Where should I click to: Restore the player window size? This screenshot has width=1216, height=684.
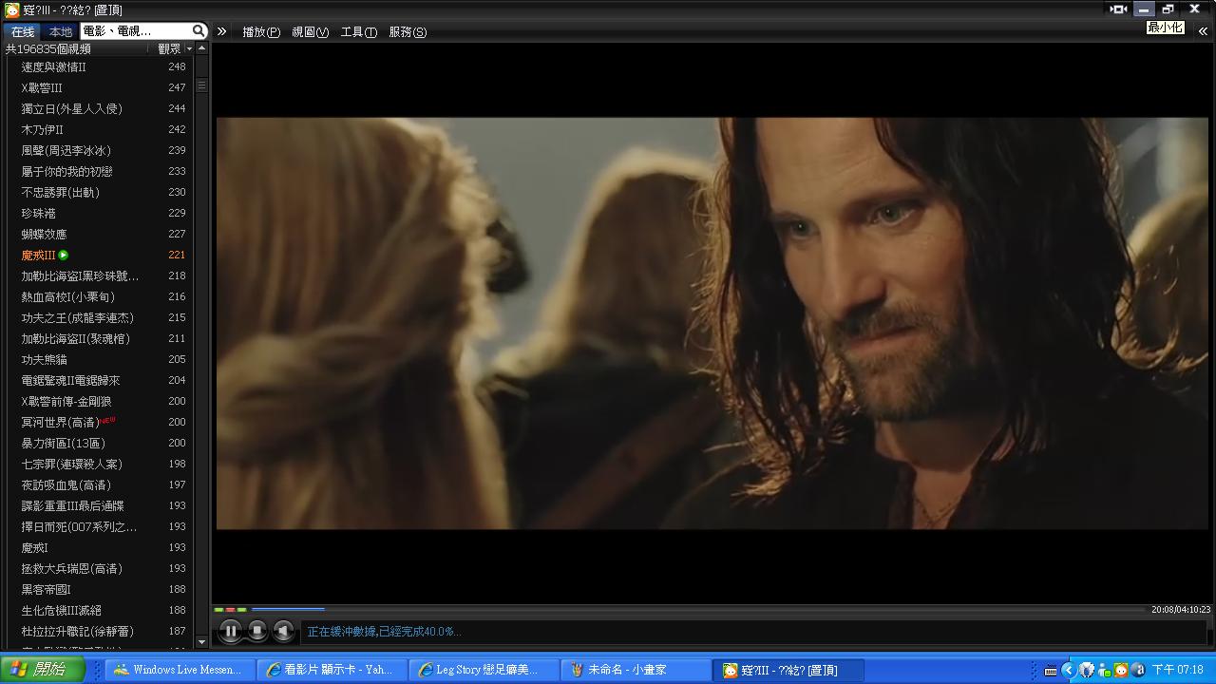1168,9
